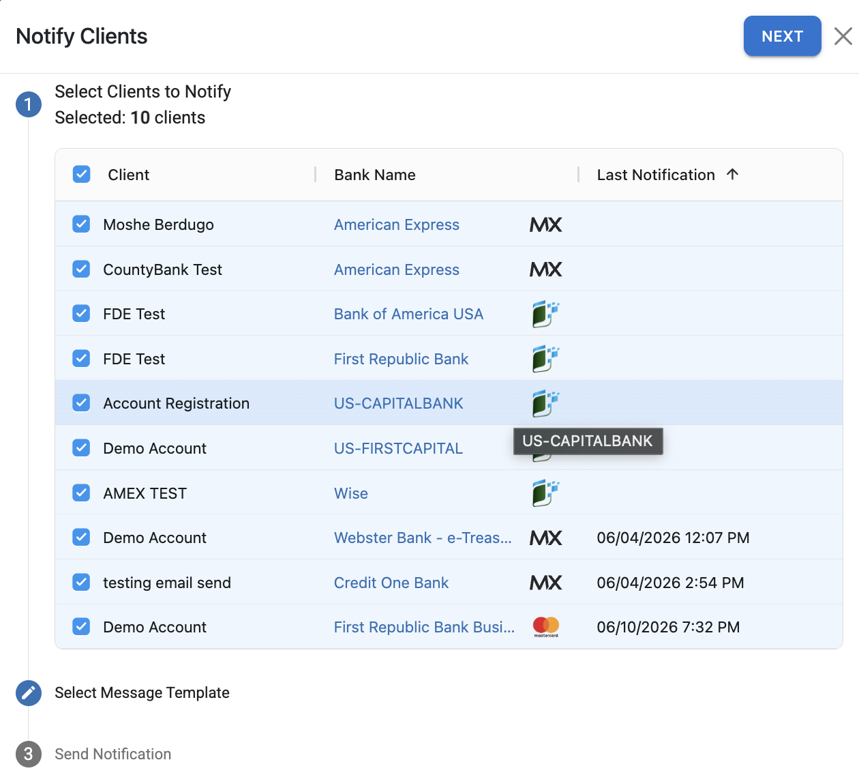Click Select Clients to Notify step title

[x=143, y=91]
